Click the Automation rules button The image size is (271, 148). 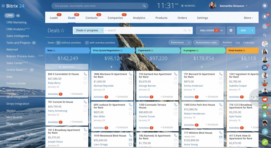[x=206, y=42]
